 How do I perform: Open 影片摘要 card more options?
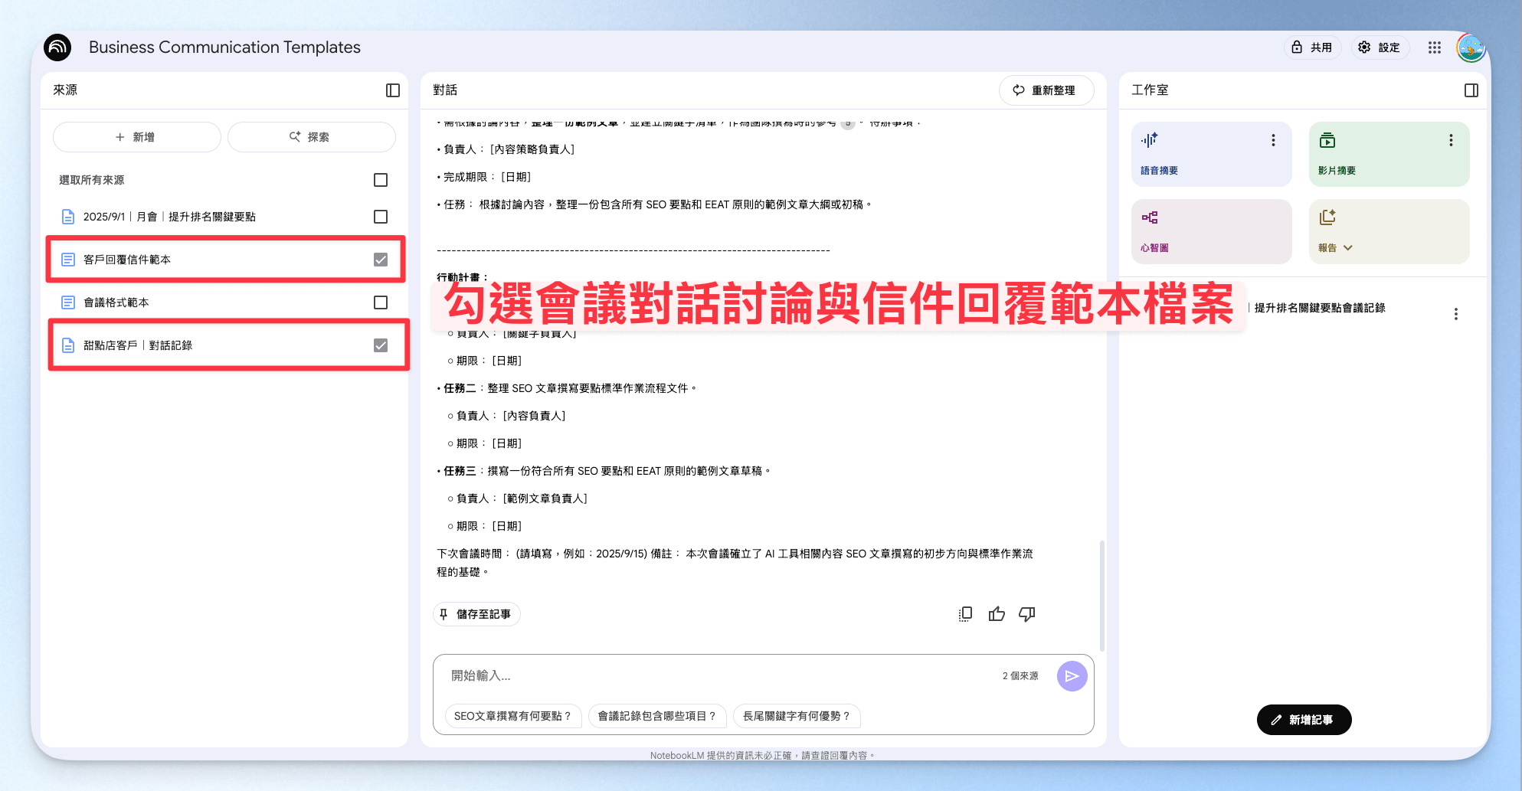(1451, 140)
